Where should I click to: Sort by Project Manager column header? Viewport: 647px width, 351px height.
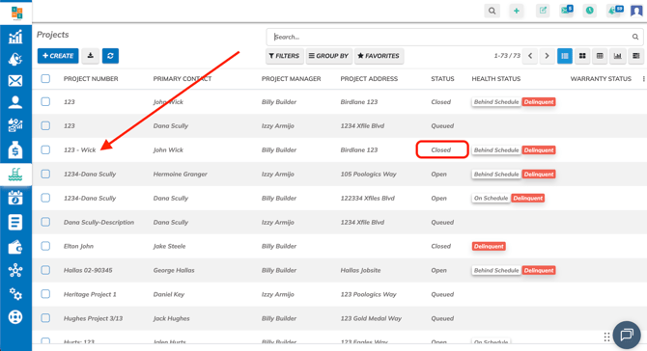[x=291, y=79]
